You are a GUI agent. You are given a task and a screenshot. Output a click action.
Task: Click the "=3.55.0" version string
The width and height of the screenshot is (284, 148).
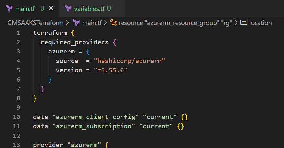pyautogui.click(x=110, y=70)
